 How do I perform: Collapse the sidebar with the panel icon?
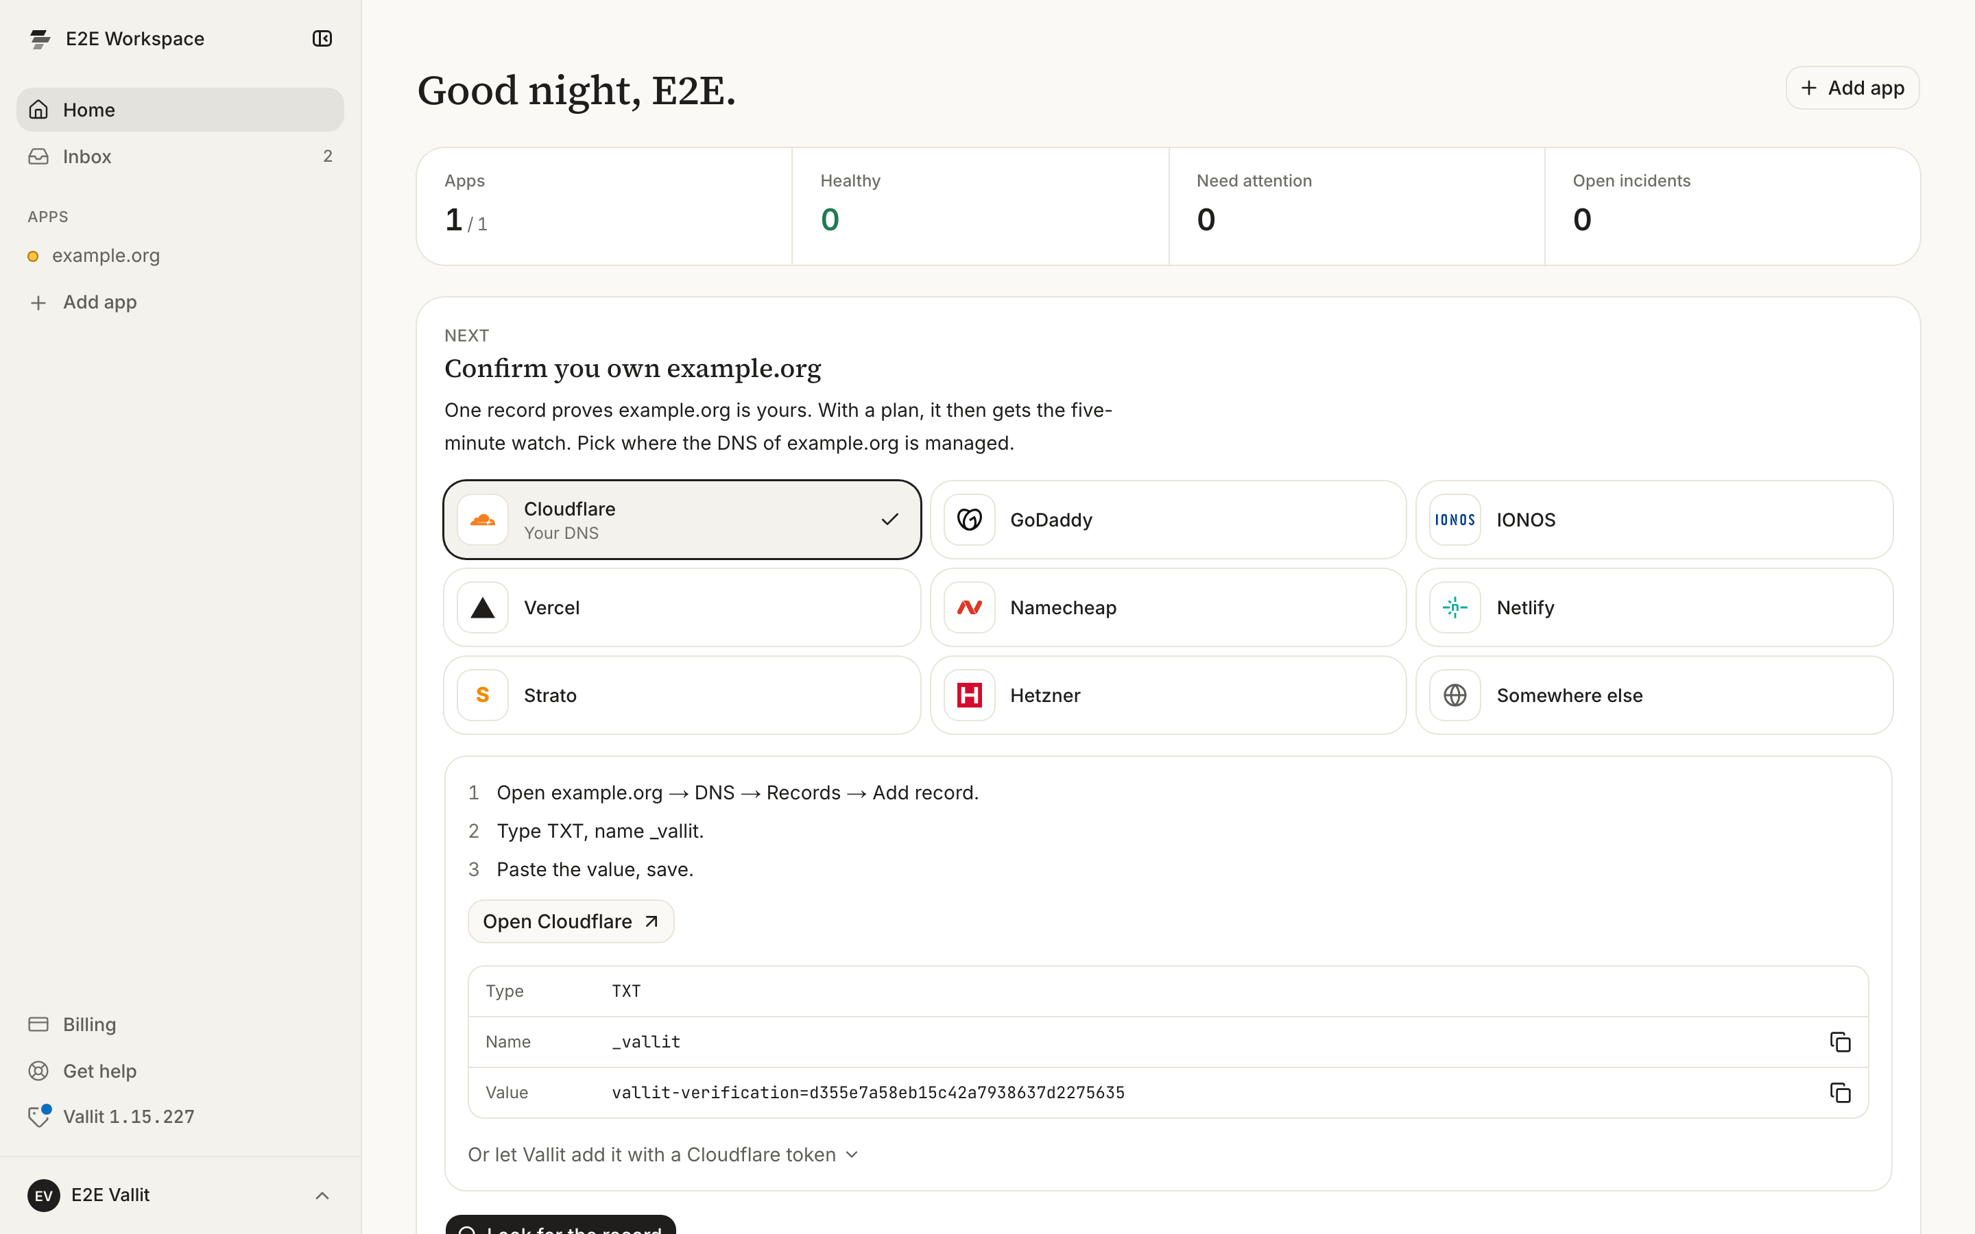coord(322,38)
